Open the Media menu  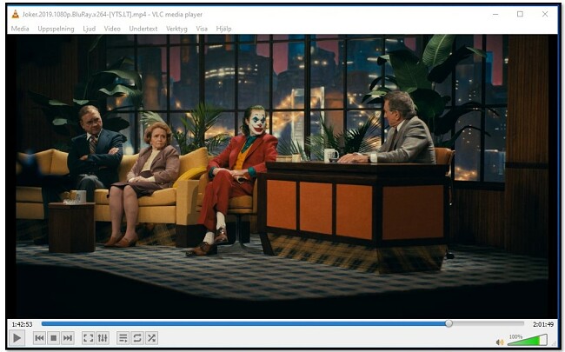pyautogui.click(x=20, y=29)
